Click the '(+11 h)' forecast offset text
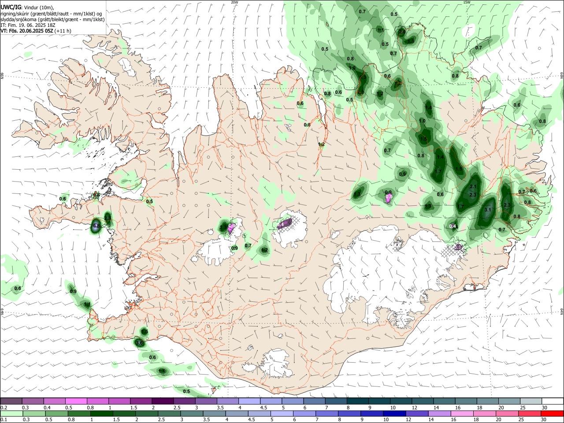The height and width of the screenshot is (423, 564). point(63,31)
